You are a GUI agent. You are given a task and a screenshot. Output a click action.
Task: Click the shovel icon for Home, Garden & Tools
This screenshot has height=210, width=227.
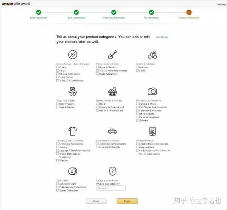point(112,55)
